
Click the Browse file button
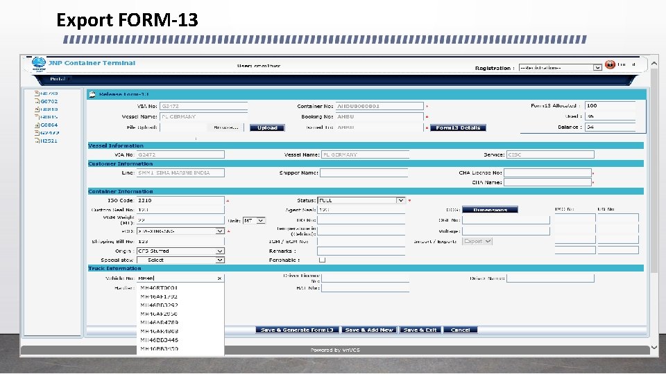[226, 127]
